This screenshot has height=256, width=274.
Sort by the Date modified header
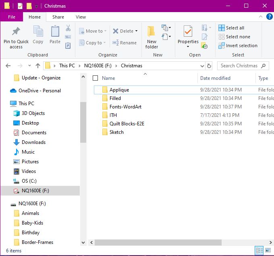[215, 78]
